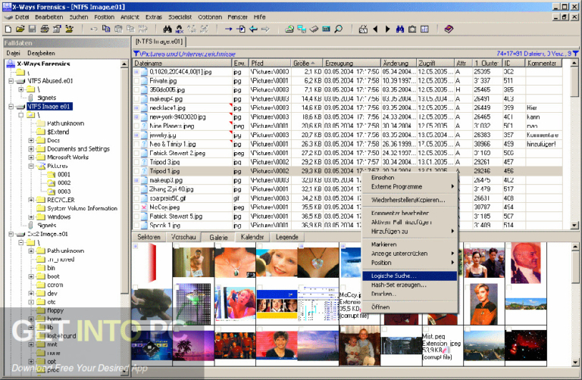Sort by the Erzeugung column header

pyautogui.click(x=351, y=64)
